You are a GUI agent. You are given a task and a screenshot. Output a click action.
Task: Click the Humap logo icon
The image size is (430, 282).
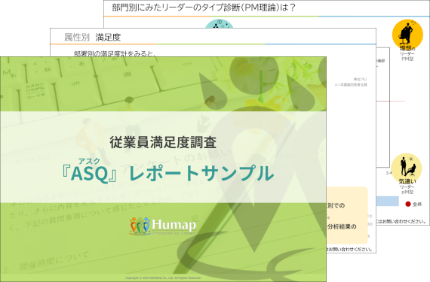[x=140, y=226]
